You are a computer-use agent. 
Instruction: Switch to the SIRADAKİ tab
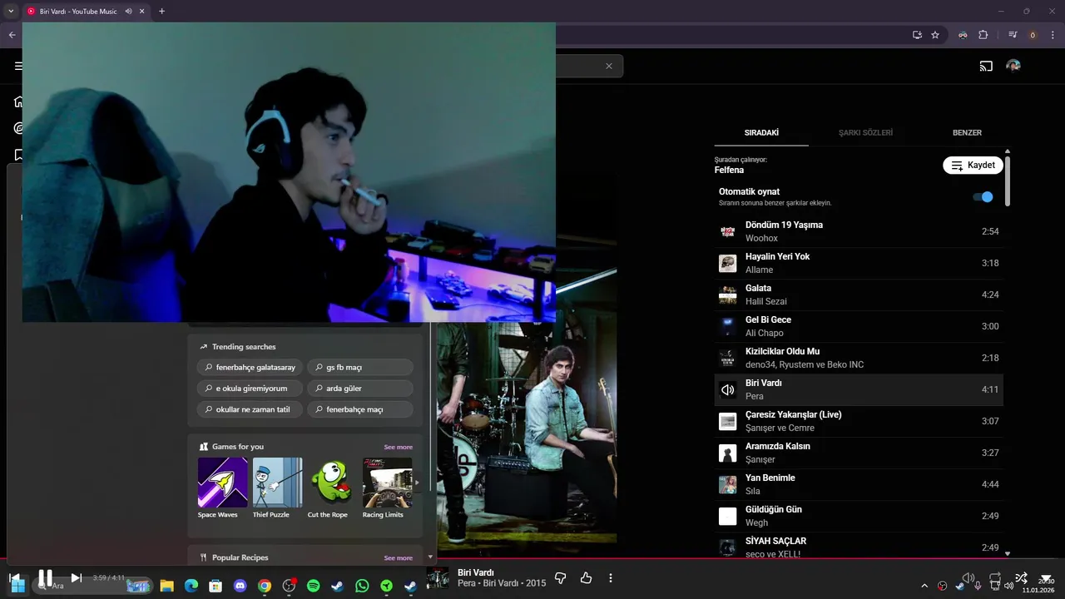tap(761, 132)
